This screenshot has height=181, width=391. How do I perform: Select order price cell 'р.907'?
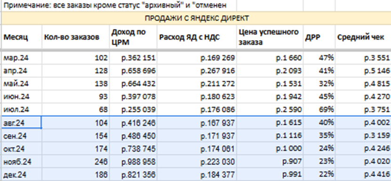pos(270,162)
